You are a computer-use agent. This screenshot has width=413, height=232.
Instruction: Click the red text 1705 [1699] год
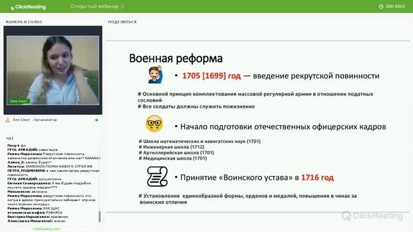212,76
